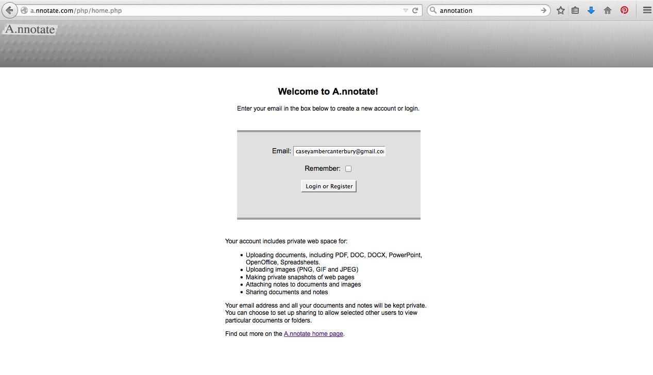Click the Pinterest toolbar button

coord(624,10)
